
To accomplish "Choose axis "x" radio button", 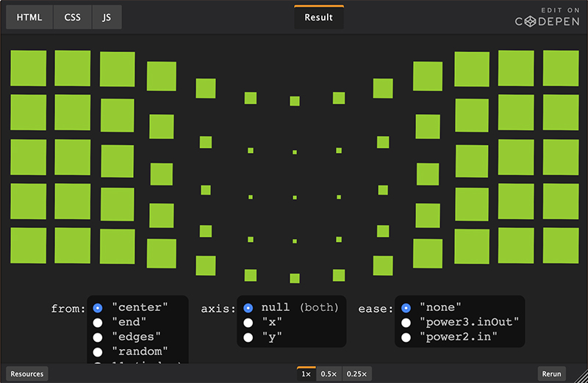I will click(x=248, y=323).
